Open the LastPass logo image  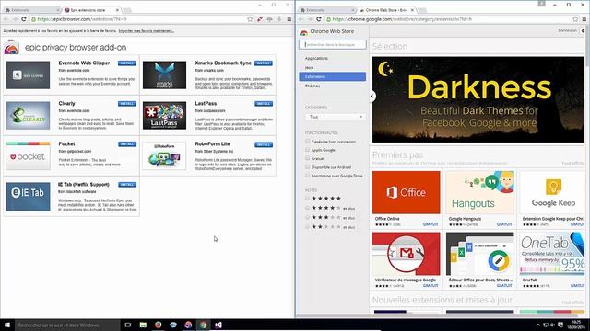[x=164, y=116]
